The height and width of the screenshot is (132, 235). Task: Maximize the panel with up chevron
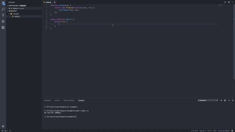229,100
